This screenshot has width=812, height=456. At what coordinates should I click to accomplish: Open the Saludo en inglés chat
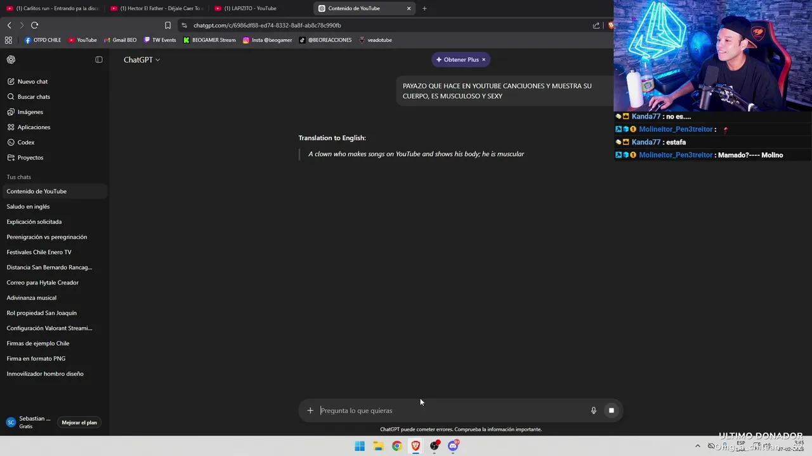click(x=54, y=206)
